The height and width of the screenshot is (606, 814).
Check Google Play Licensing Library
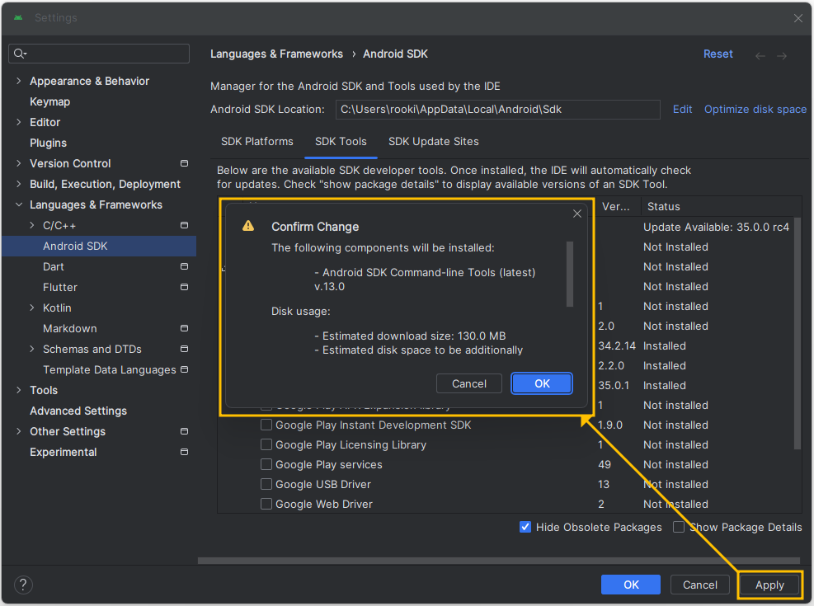pyautogui.click(x=266, y=444)
